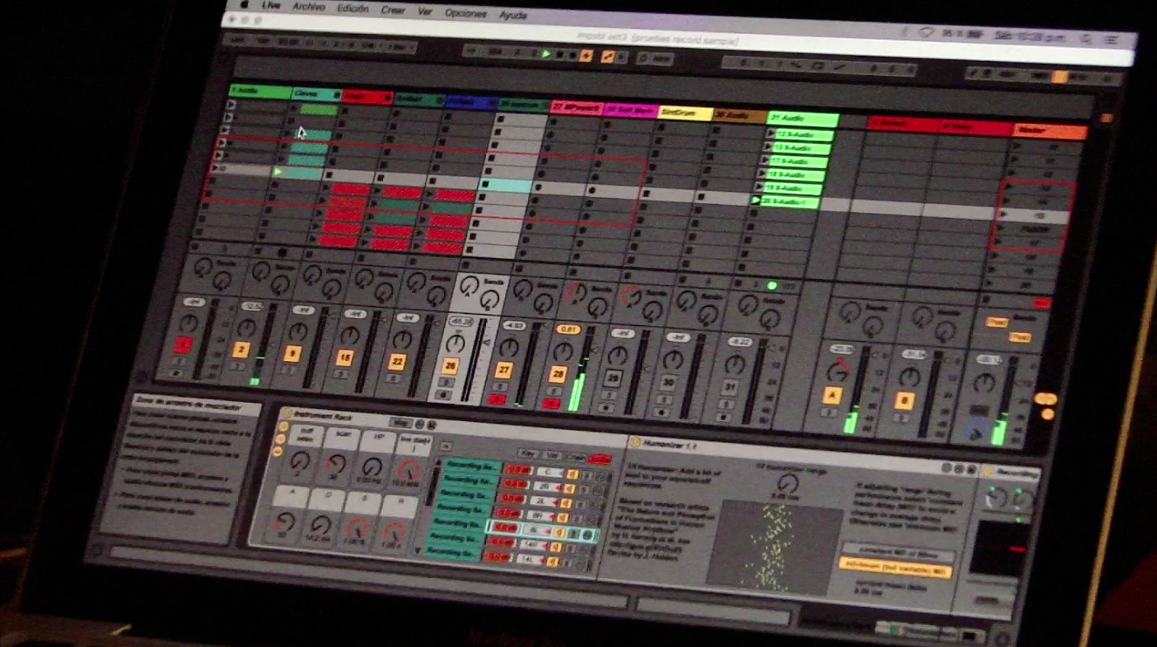Click the red Hide button in the chain list
The height and width of the screenshot is (647, 1157).
point(599,460)
